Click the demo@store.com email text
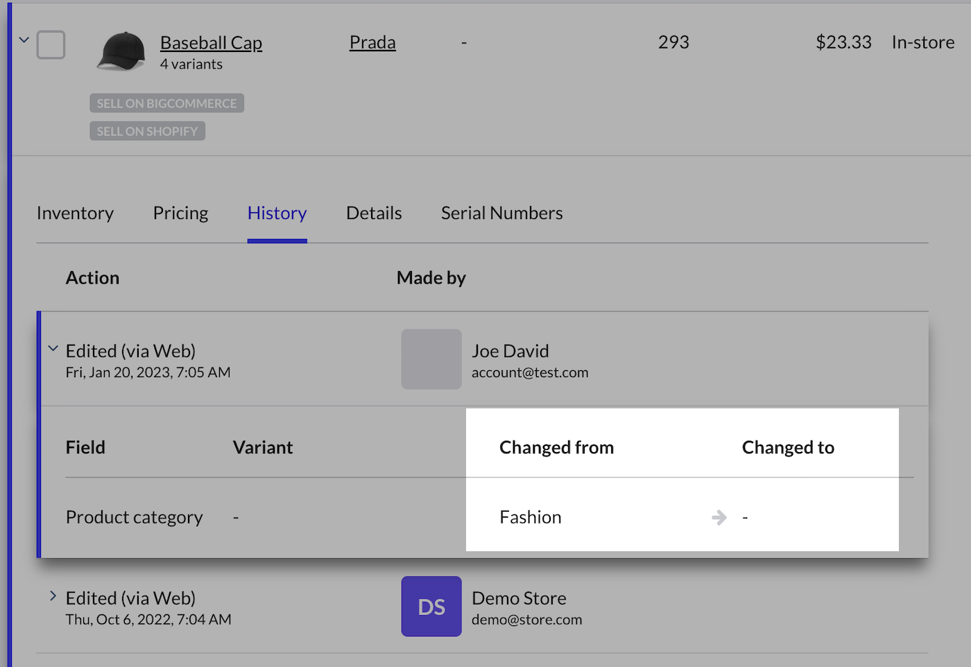 coord(526,620)
